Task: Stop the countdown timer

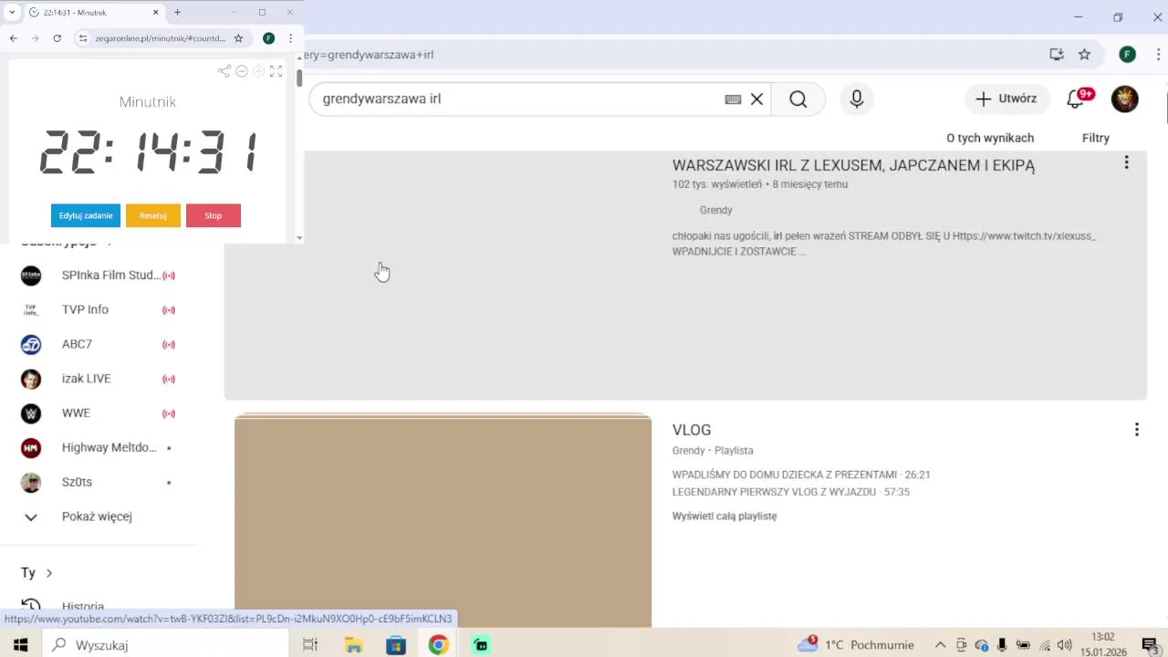Action: (214, 215)
